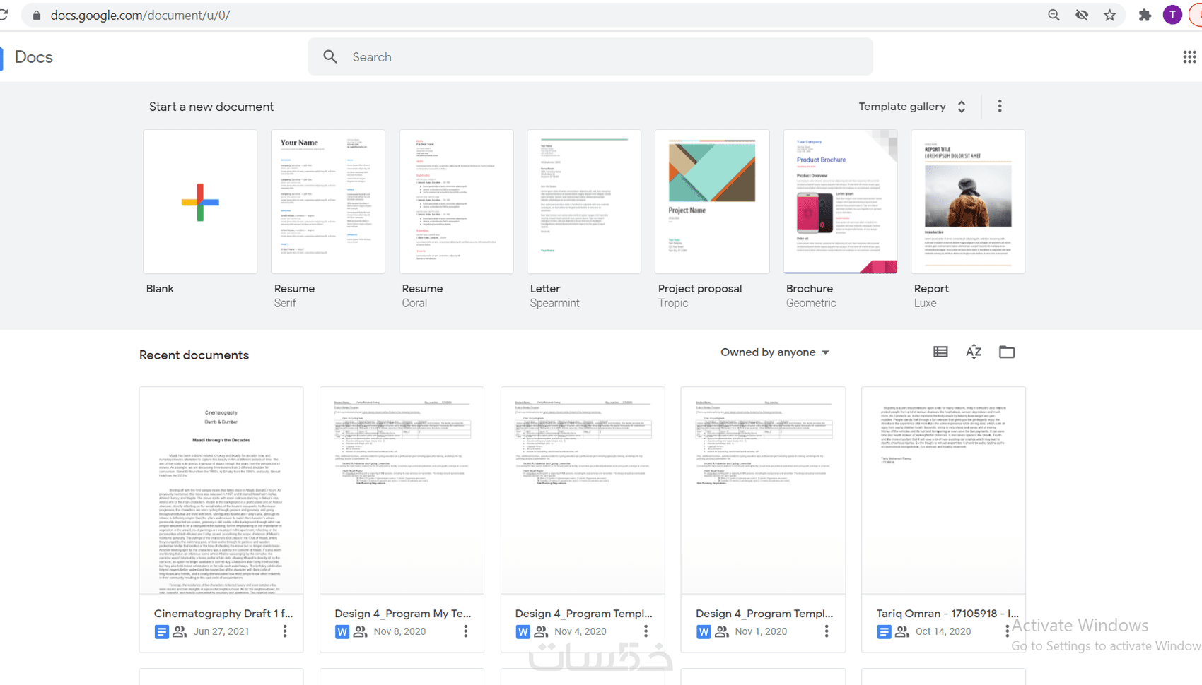
Task: Open Design 4_Program My Te... document thumbnail
Action: coord(402,490)
